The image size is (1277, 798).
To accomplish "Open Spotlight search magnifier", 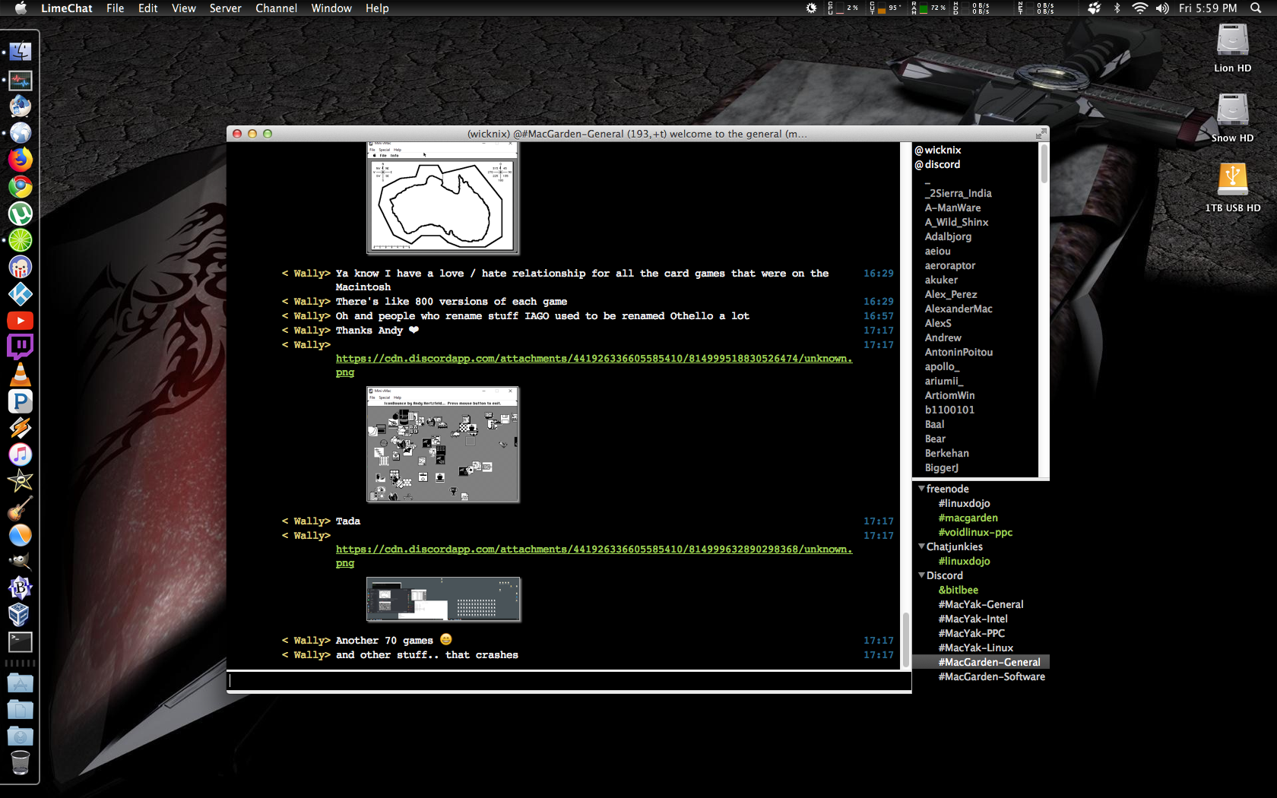I will (x=1256, y=8).
